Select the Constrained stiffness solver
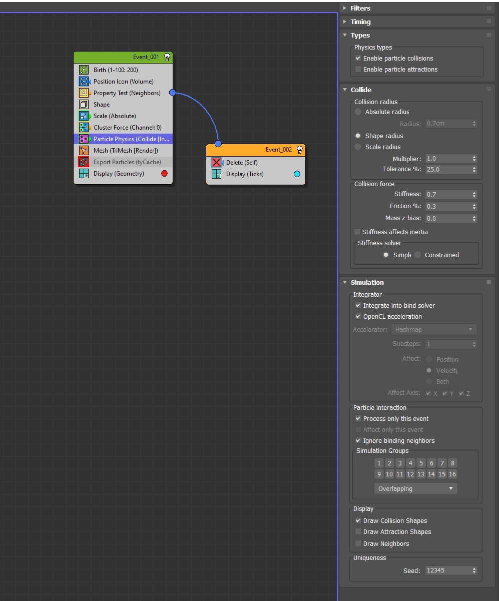 click(x=417, y=255)
